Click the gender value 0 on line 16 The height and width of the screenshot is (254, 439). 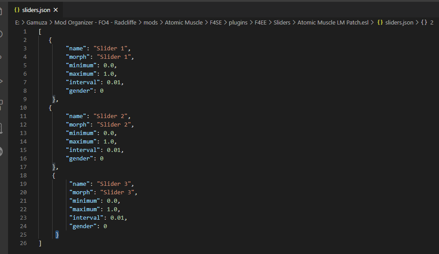pos(102,159)
